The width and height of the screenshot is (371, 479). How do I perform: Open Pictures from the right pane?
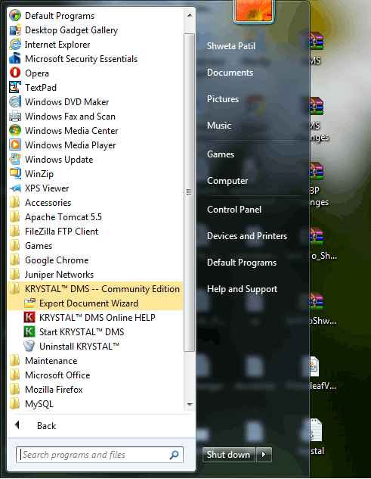click(223, 99)
